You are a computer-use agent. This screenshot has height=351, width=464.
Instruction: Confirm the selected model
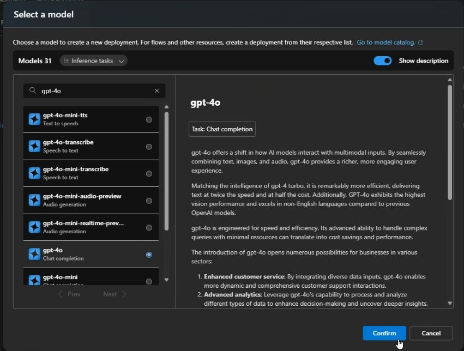pyautogui.click(x=384, y=333)
